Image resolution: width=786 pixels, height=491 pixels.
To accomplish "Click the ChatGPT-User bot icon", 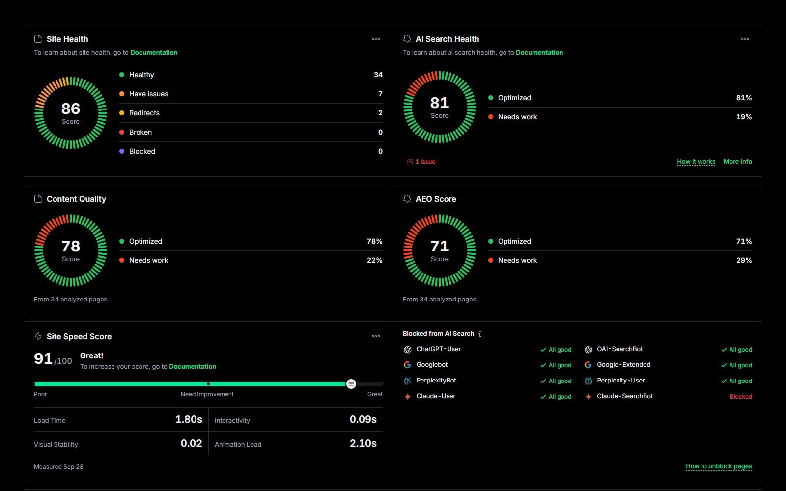I will click(407, 349).
